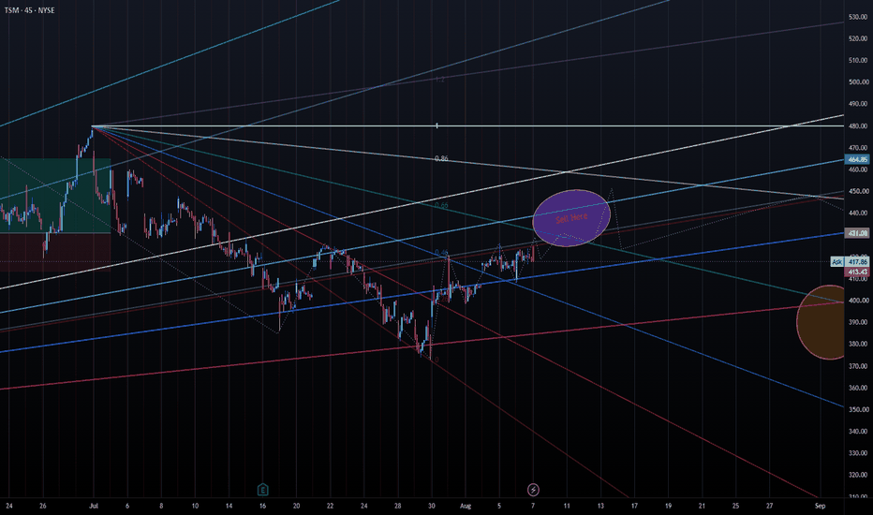Click the '30' date label on the time axis
Image resolution: width=873 pixels, height=515 pixels.
point(432,506)
